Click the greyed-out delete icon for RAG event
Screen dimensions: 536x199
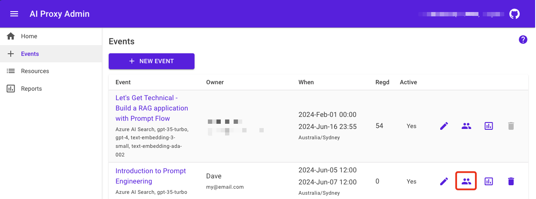pos(511,126)
